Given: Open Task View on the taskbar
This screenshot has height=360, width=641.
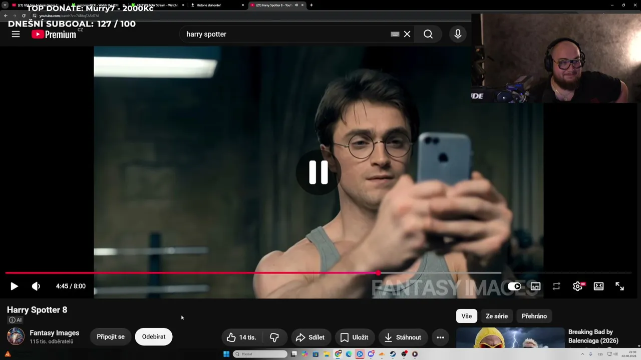Looking at the screenshot, I should pos(294,354).
